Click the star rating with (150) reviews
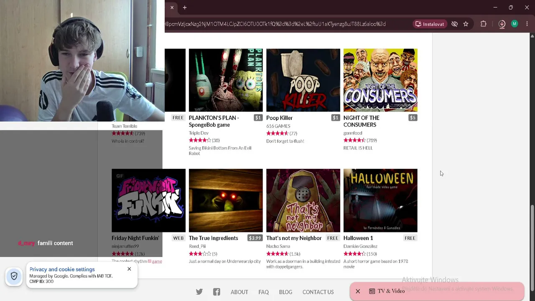 coord(360,254)
